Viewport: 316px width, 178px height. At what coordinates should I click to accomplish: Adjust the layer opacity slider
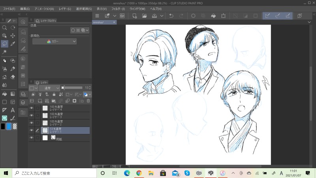pos(73,88)
